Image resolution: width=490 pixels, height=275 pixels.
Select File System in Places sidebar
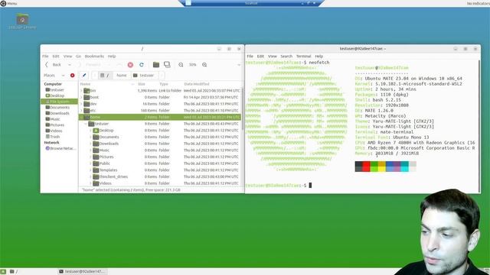[59, 102]
